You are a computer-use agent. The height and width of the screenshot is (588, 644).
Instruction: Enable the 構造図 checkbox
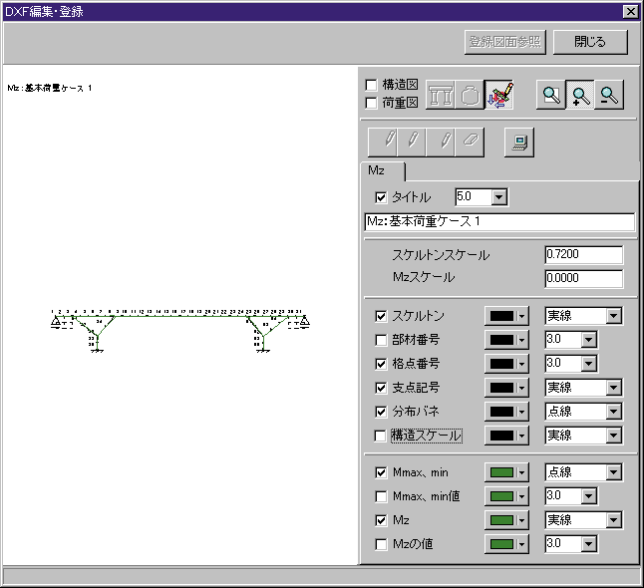coord(372,85)
